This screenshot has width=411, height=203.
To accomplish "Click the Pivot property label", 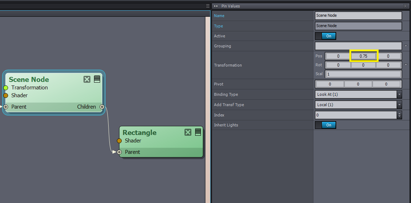I will (219, 84).
